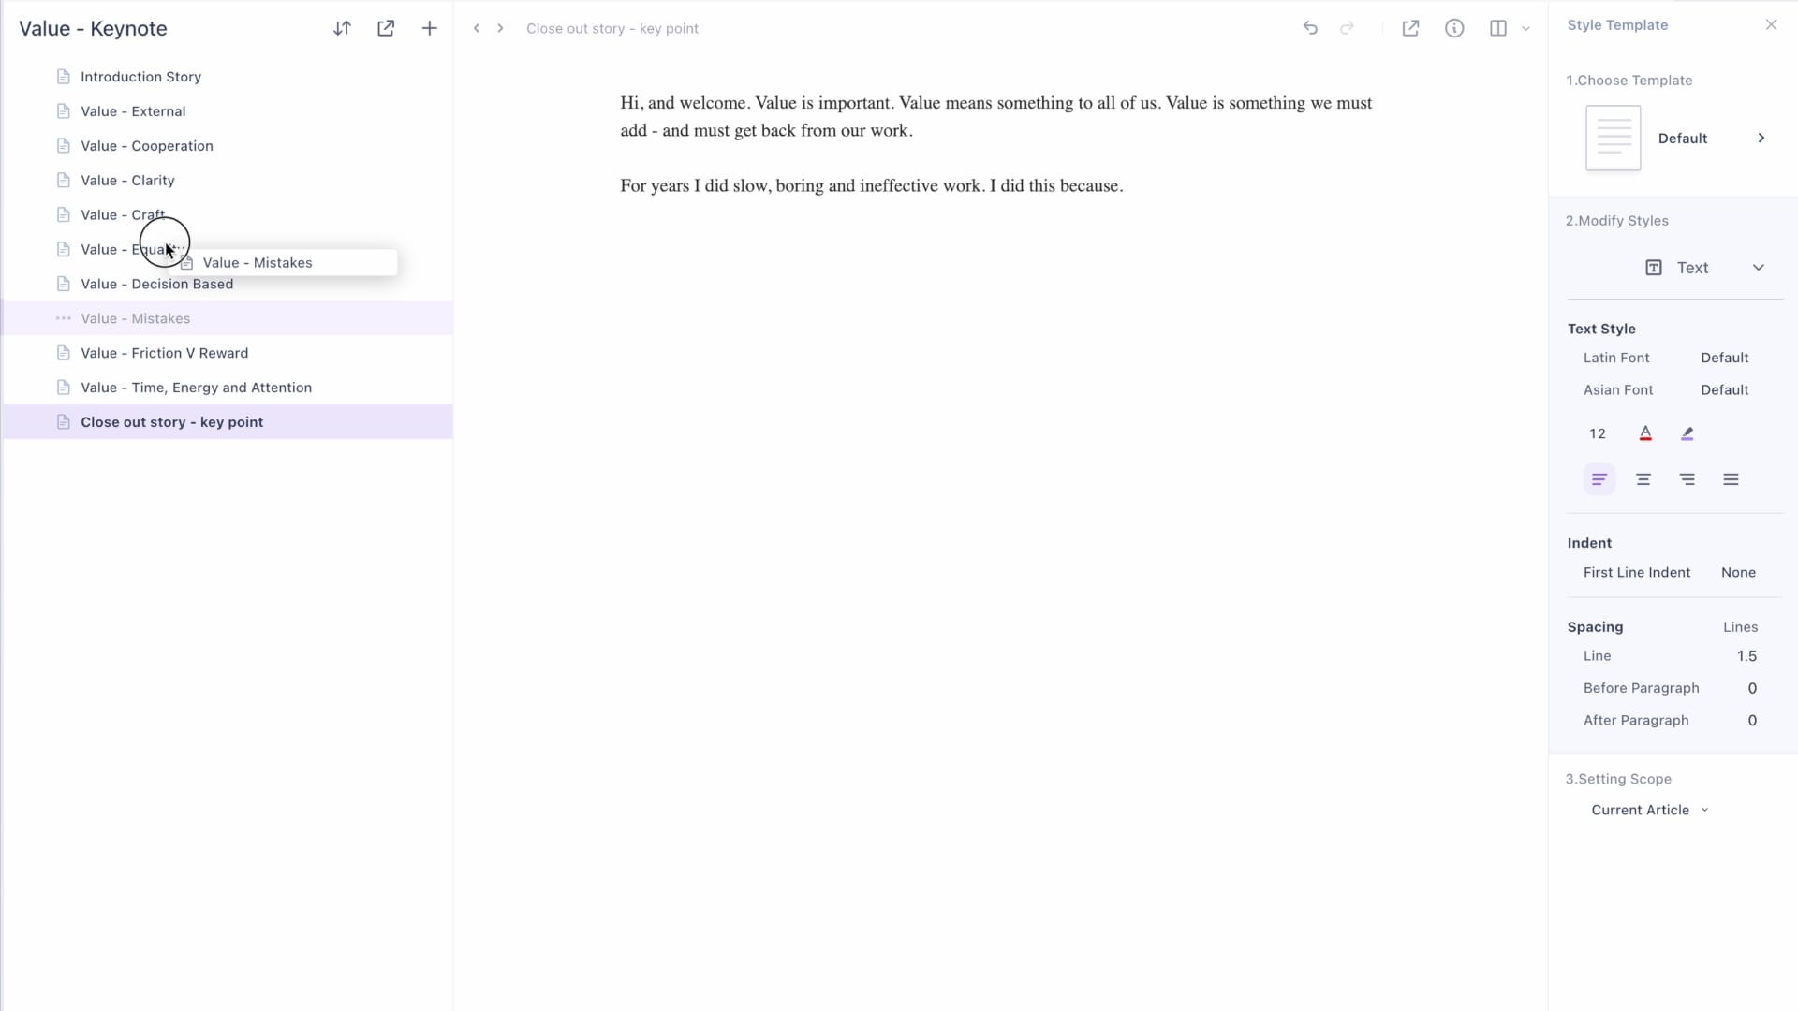This screenshot has height=1011, width=1798.
Task: Click the export icon in the editor toolbar
Action: click(x=1410, y=28)
